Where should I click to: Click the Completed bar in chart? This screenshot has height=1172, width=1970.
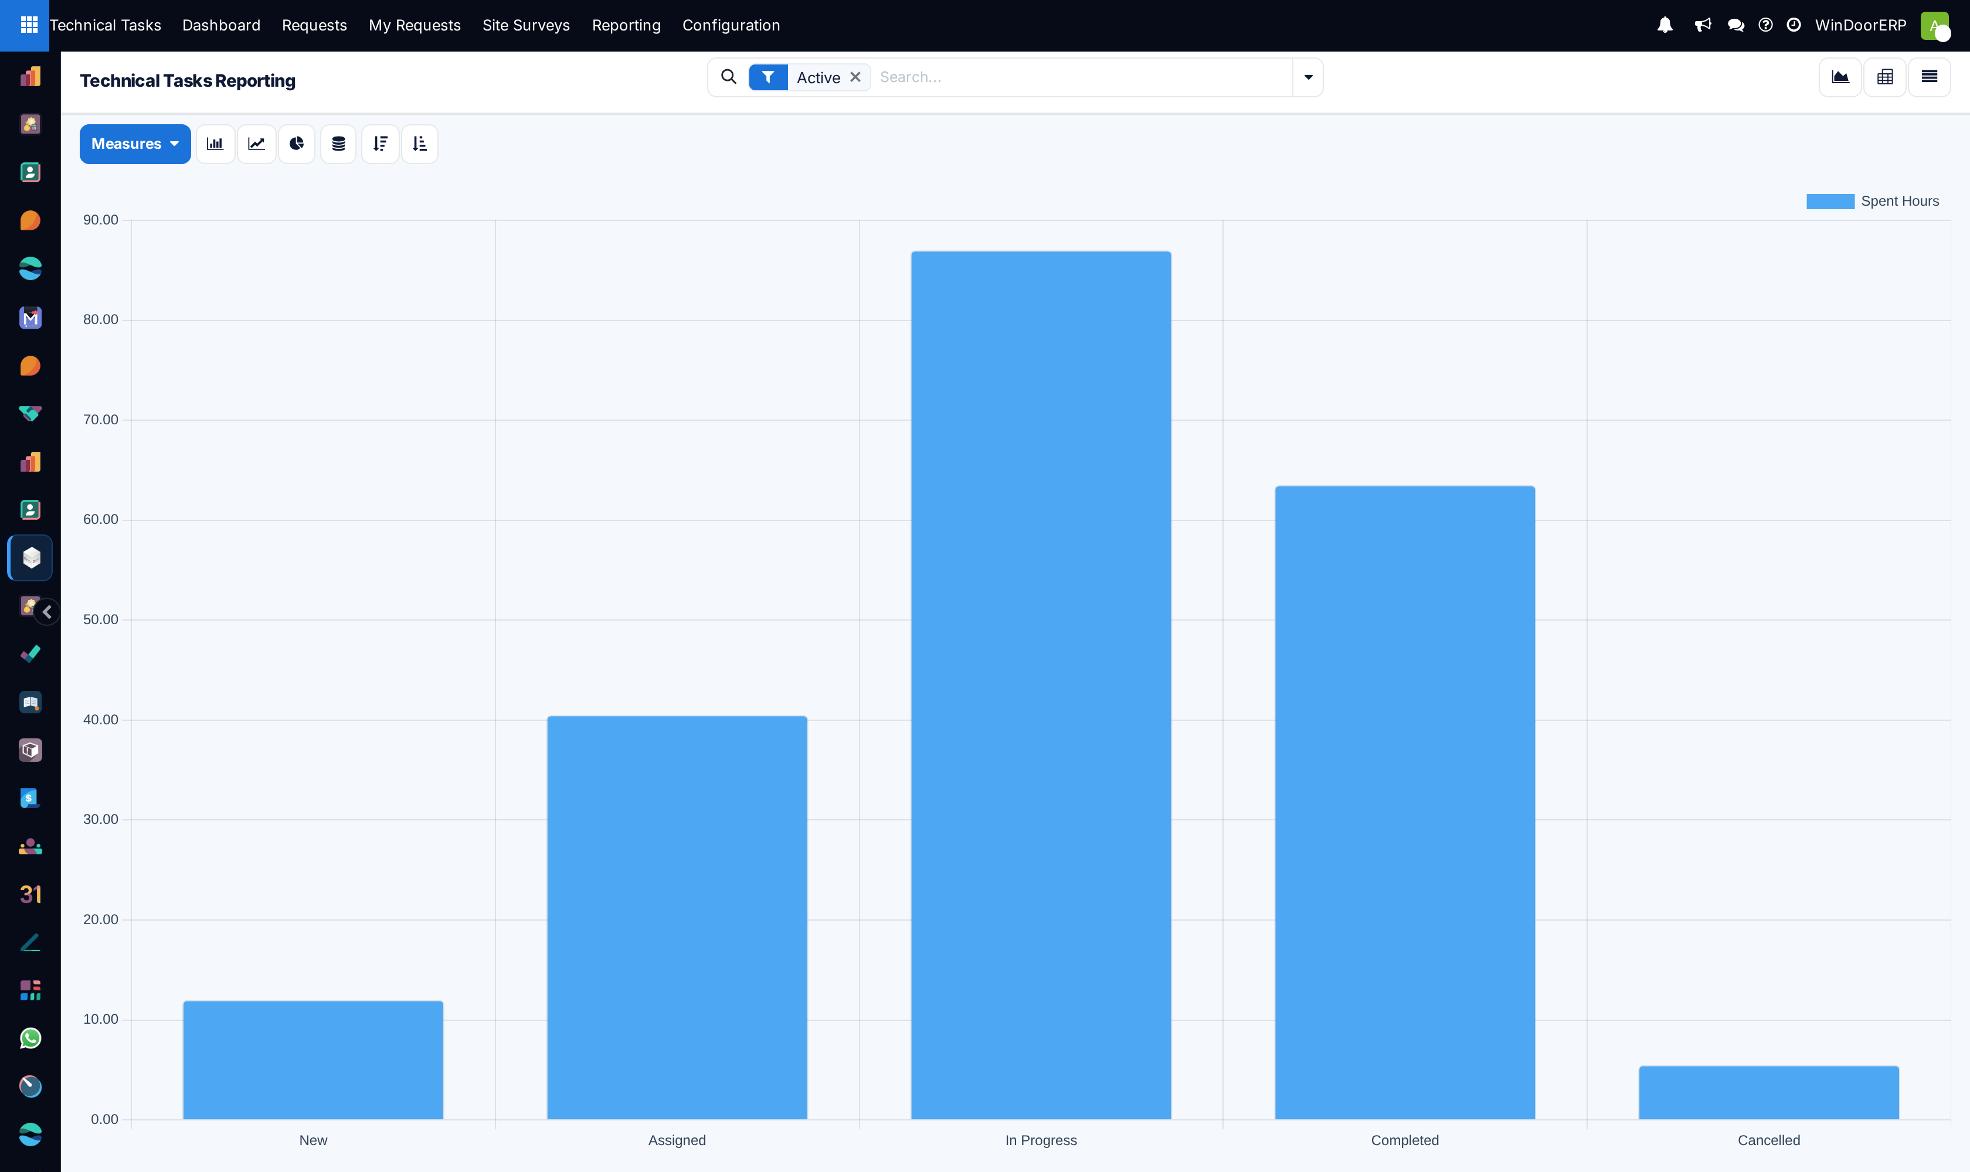[1405, 802]
